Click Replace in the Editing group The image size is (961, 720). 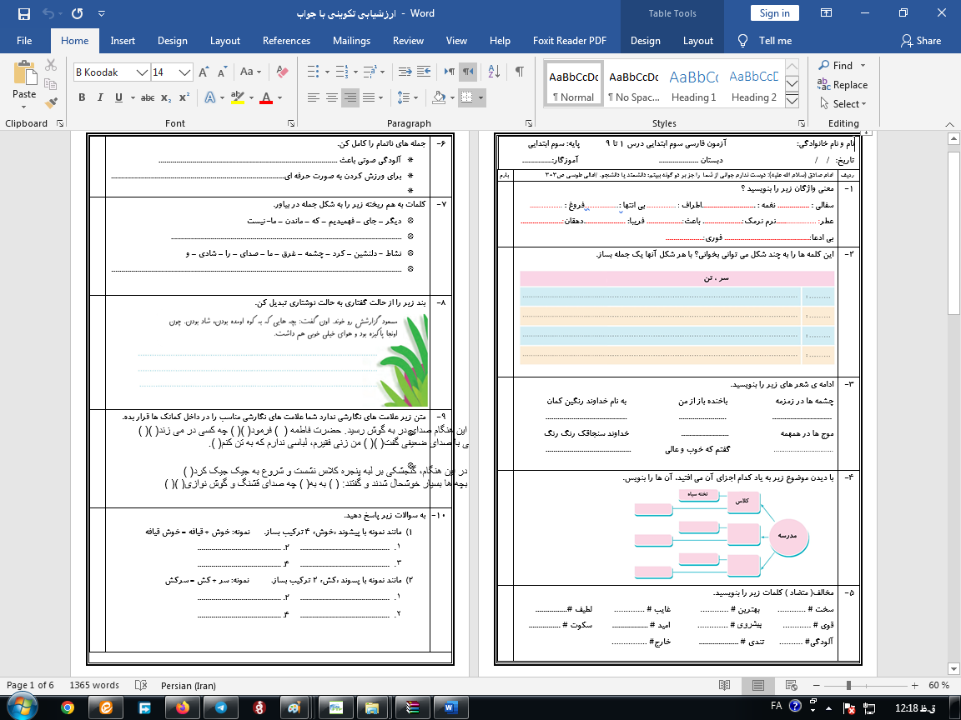click(x=843, y=85)
